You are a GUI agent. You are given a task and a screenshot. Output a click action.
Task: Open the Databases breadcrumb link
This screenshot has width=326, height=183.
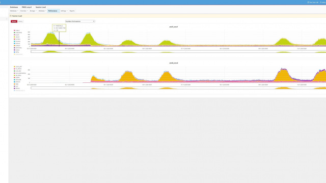coord(14,7)
